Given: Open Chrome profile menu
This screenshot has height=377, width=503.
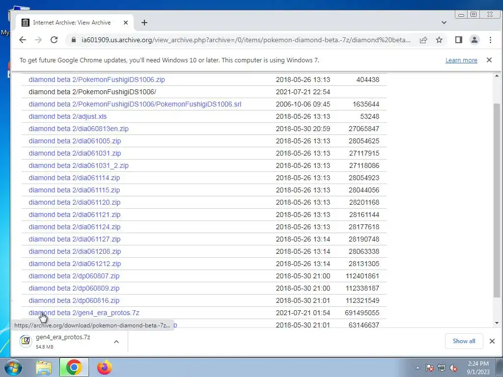Looking at the screenshot, I should tap(475, 40).
